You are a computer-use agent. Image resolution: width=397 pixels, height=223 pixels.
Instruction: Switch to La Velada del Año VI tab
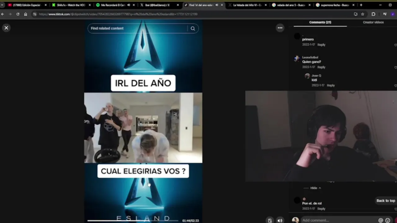pyautogui.click(x=247, y=5)
